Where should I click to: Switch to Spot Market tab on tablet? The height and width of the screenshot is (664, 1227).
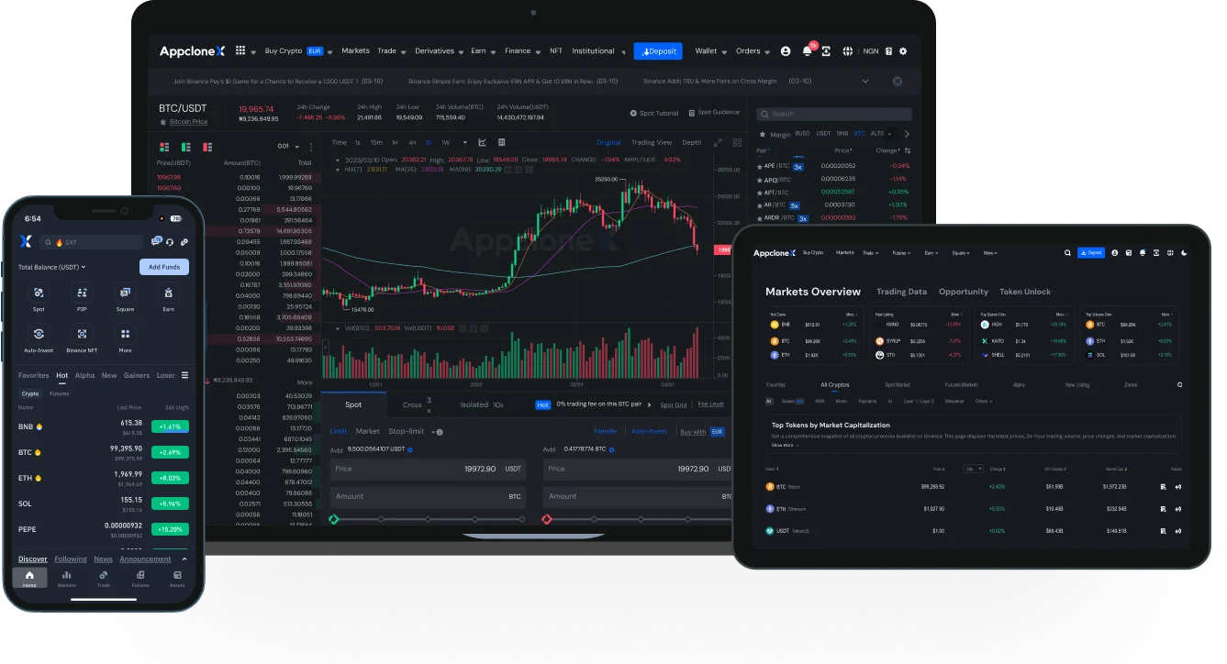[898, 385]
